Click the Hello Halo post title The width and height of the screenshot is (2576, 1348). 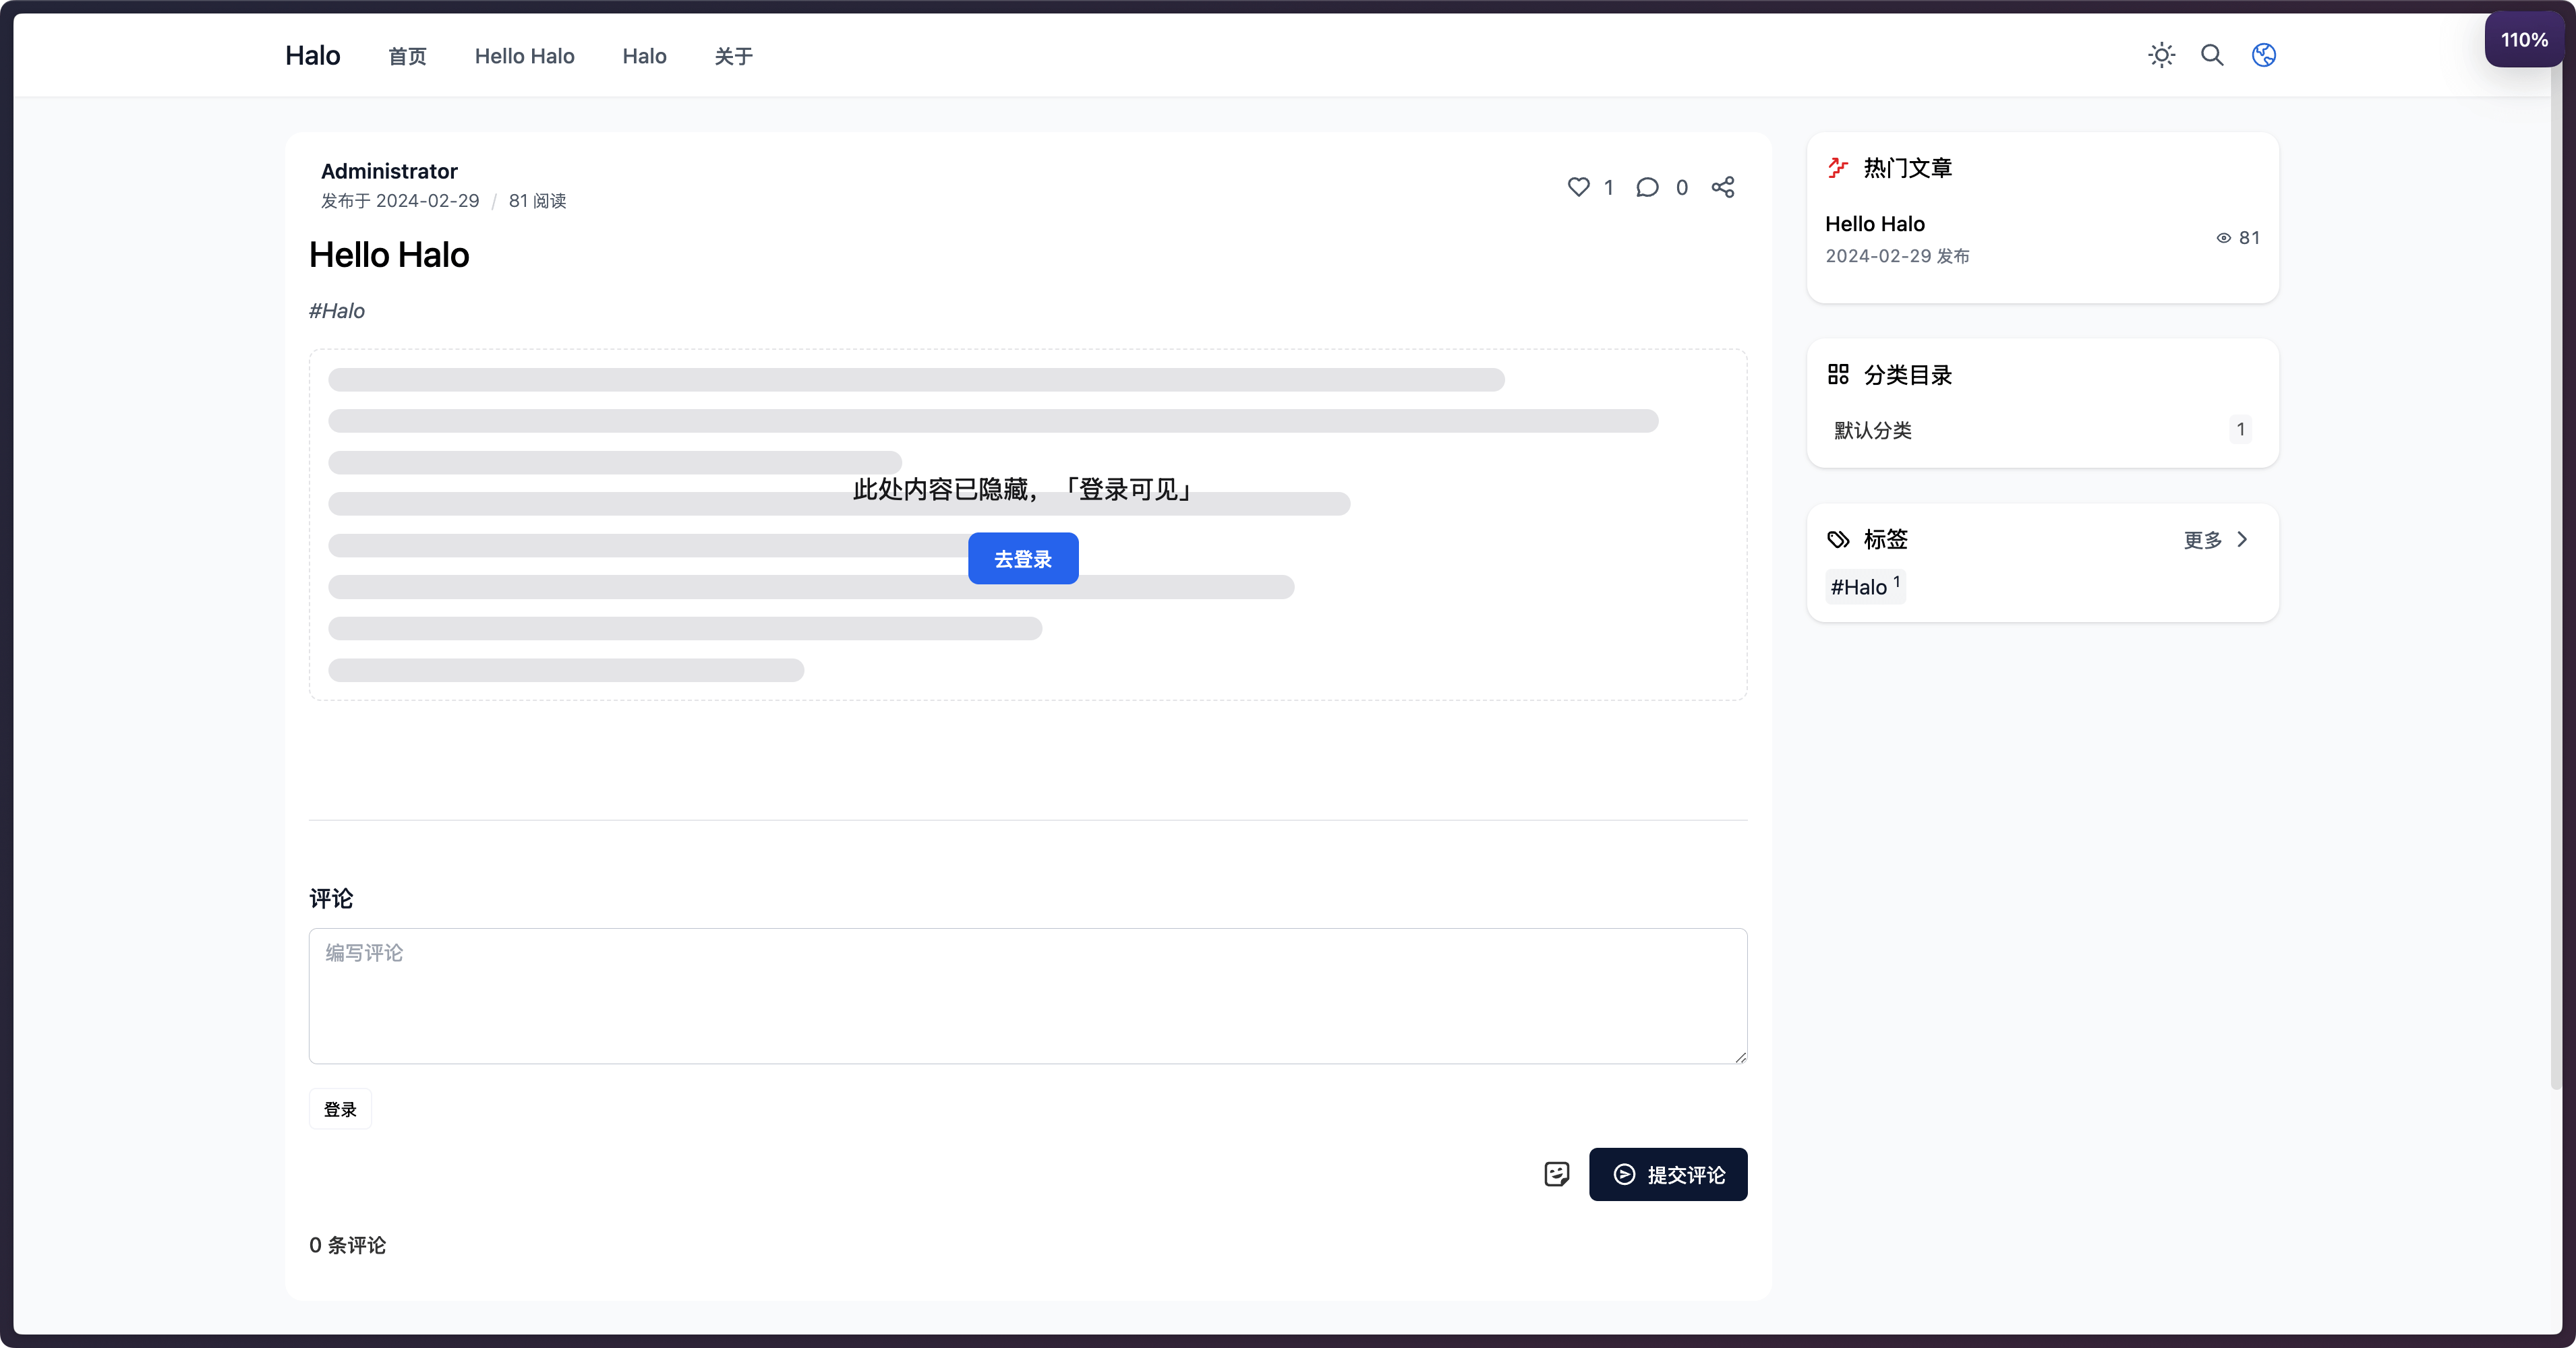pos(389,255)
